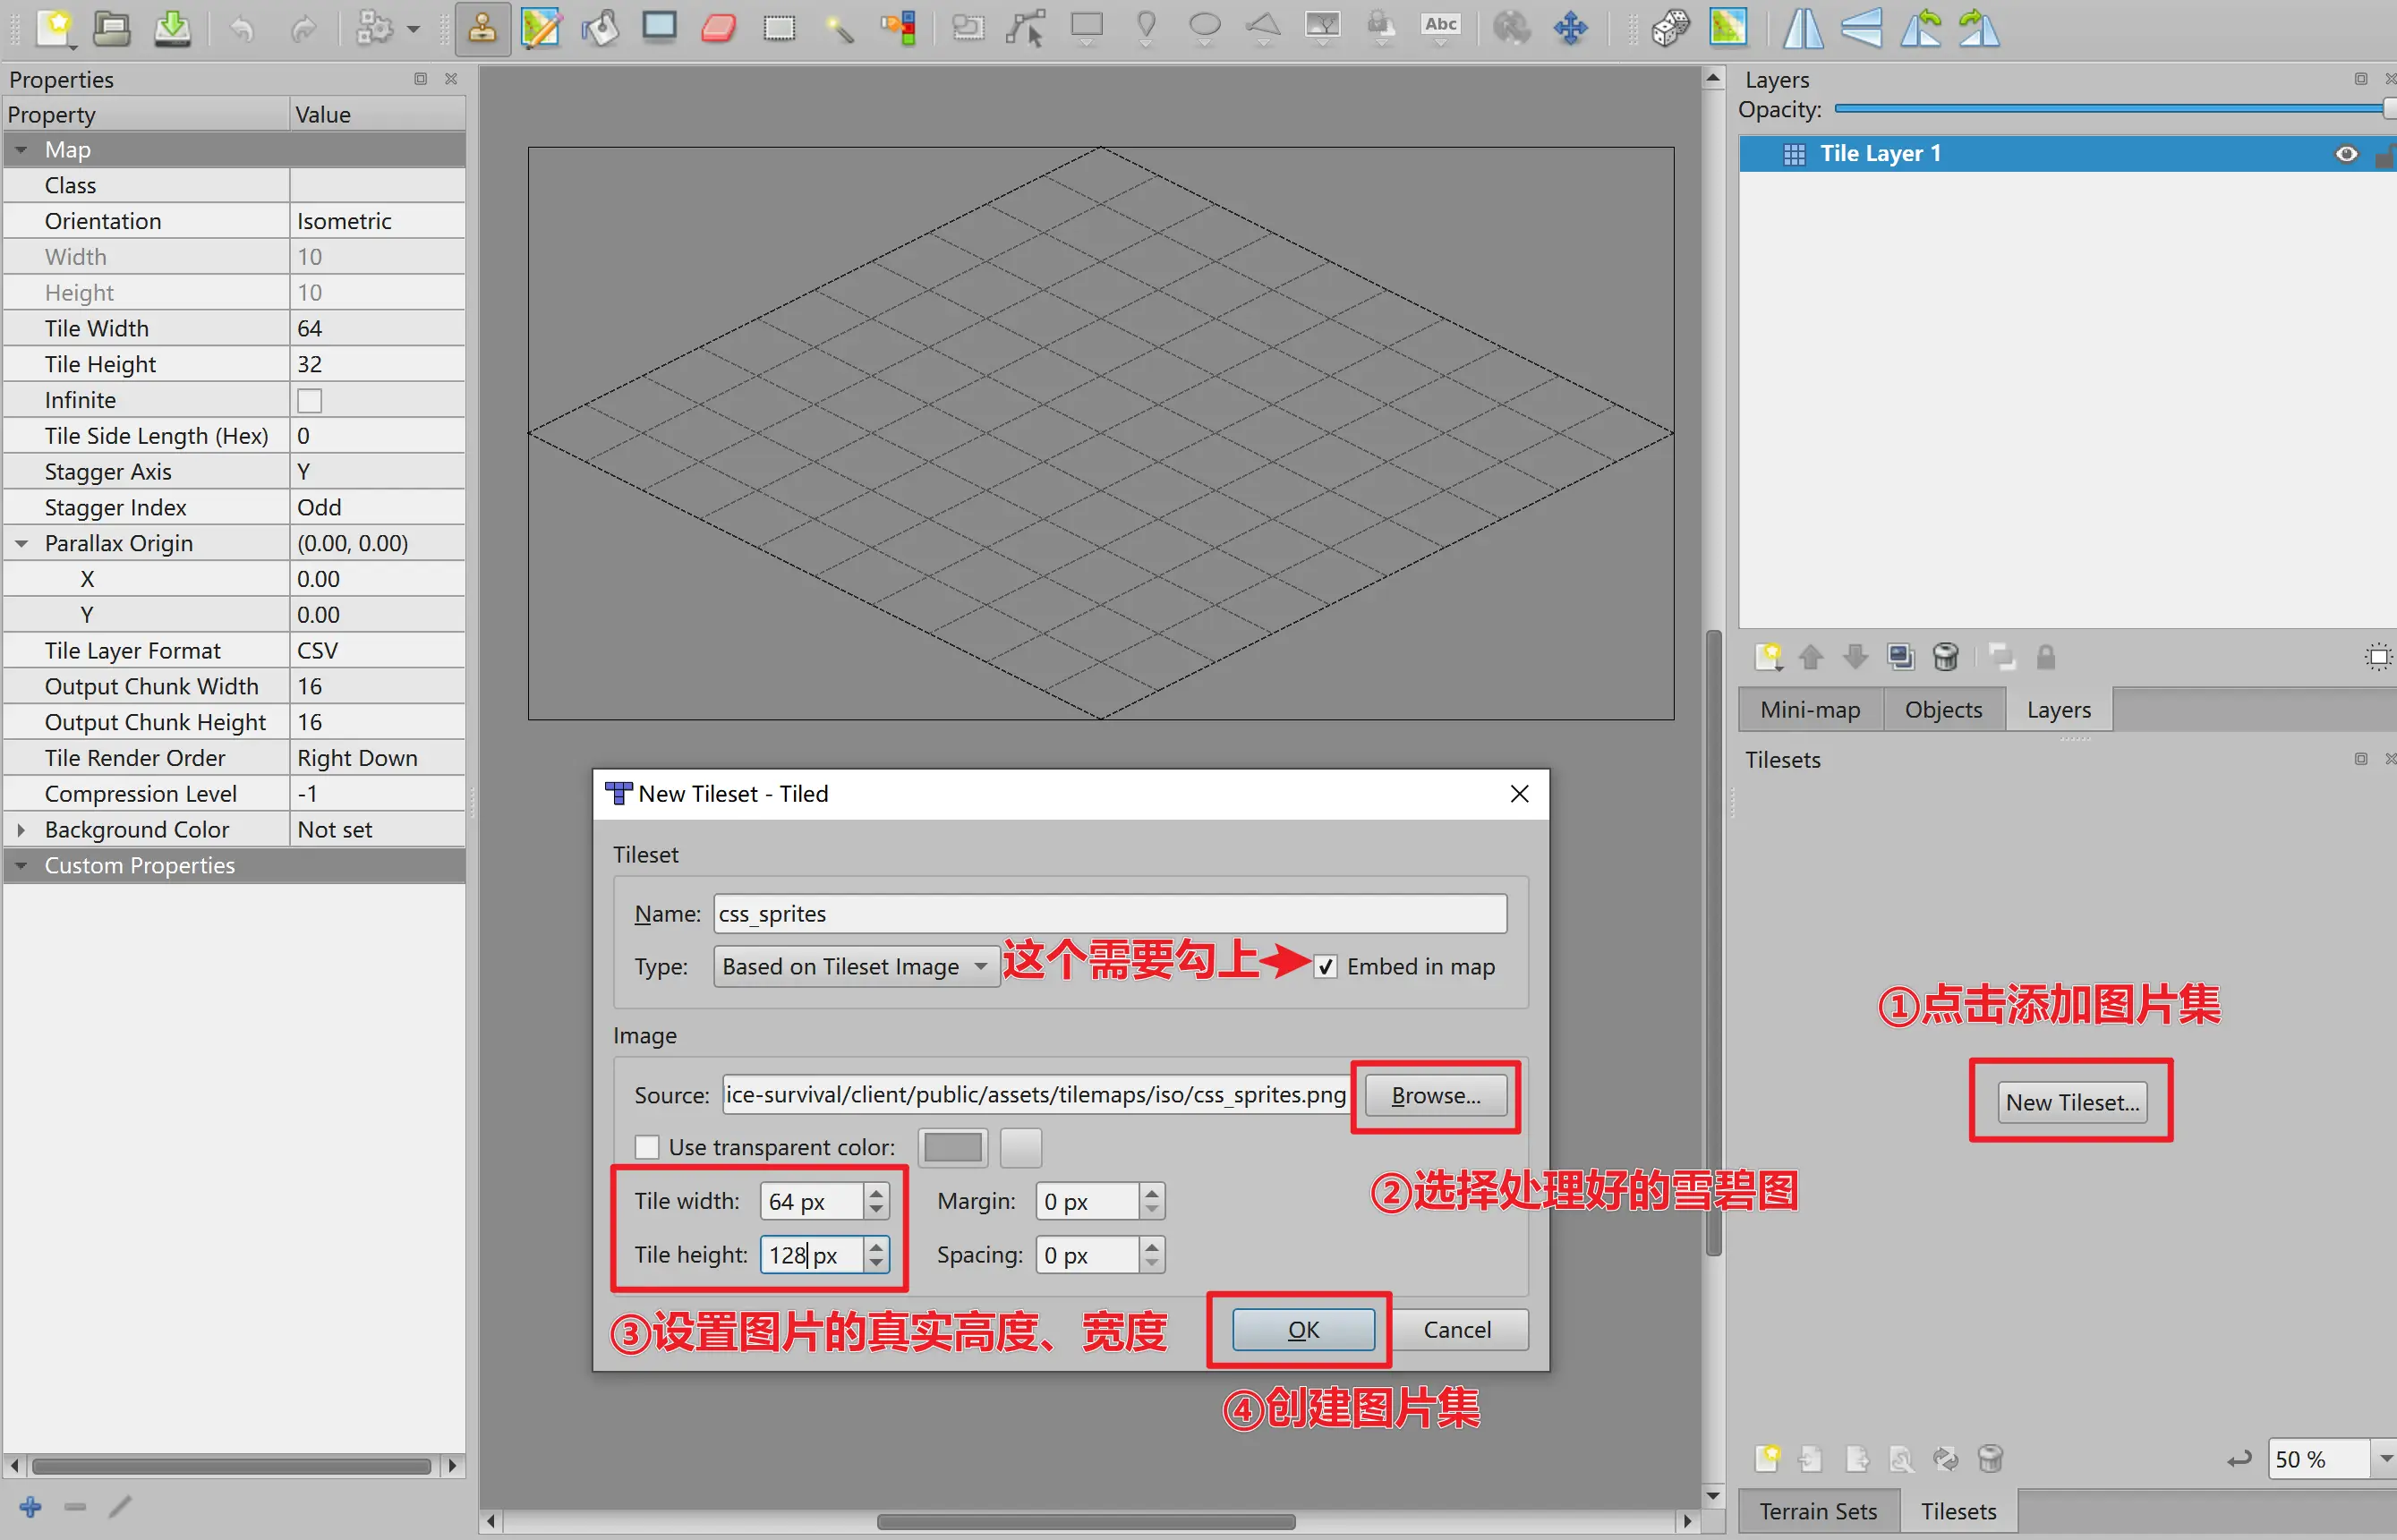Enable Use transparent color checkbox
The height and width of the screenshot is (1540, 2397).
pos(648,1147)
